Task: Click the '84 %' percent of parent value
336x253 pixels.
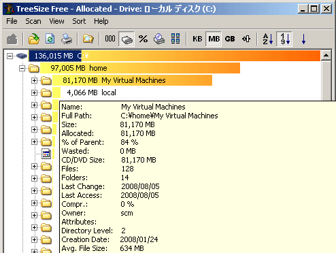Action: (129, 142)
